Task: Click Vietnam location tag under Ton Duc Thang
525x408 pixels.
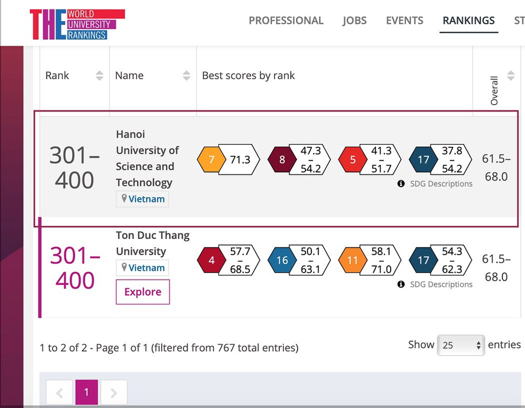Action: pos(142,268)
